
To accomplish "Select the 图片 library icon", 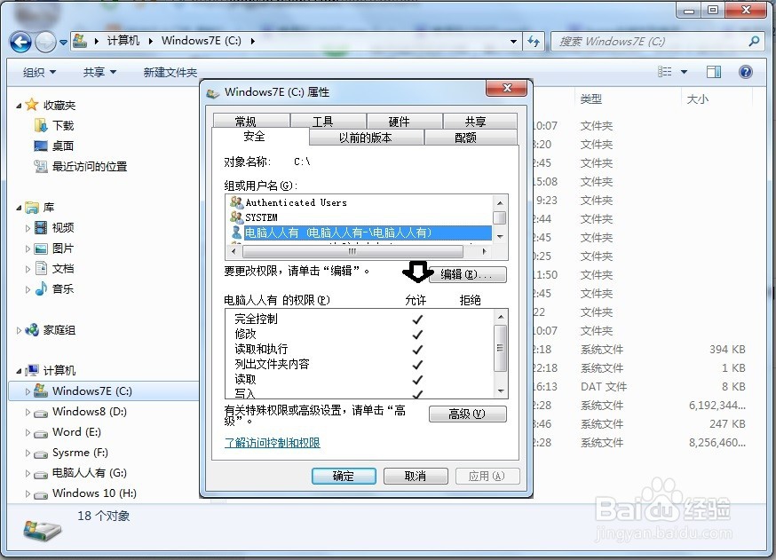I will (41, 248).
